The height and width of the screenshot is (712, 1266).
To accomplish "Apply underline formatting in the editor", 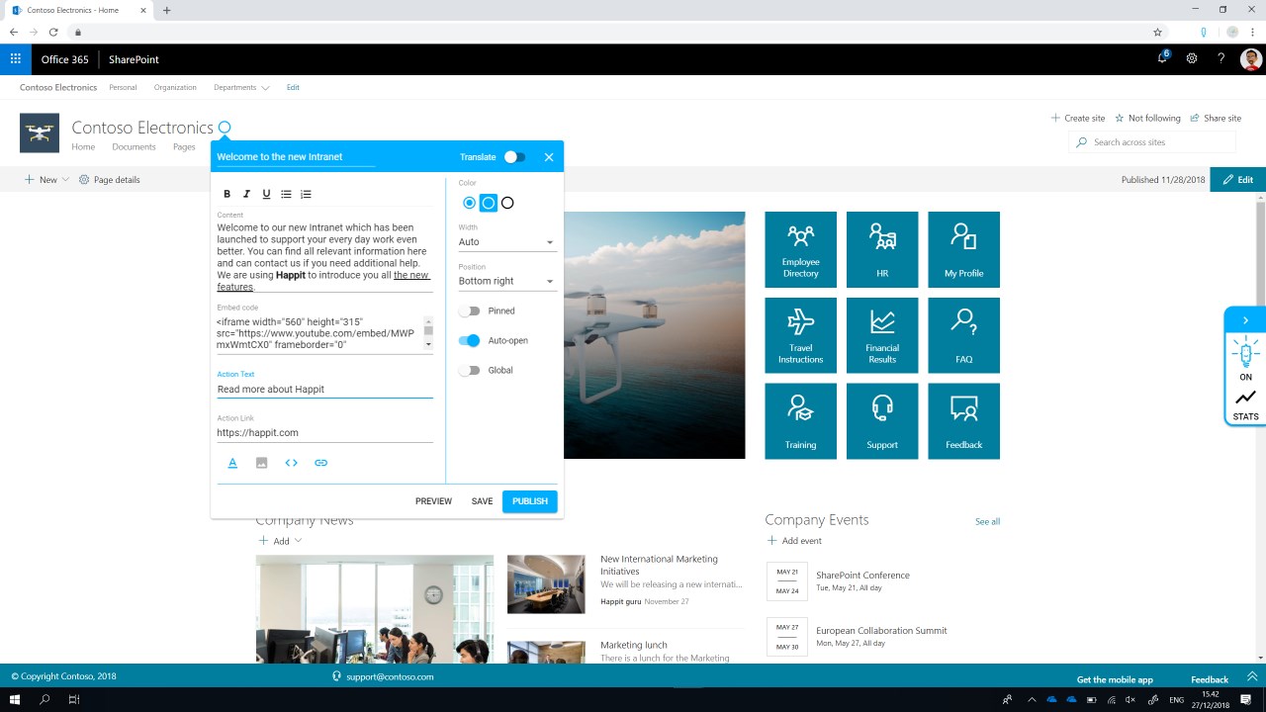I will click(266, 194).
